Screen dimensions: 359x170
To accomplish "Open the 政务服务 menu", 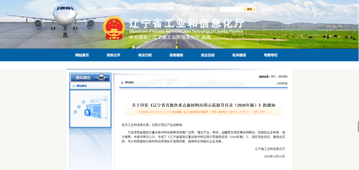I will [x=176, y=55].
